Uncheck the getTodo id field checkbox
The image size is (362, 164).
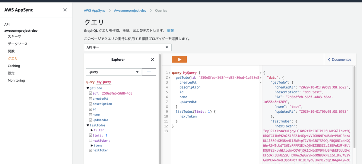coord(91,109)
